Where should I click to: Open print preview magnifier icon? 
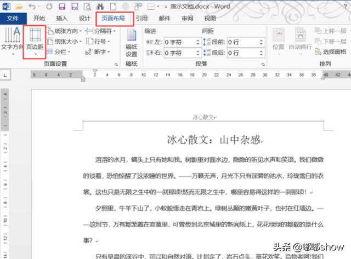click(87, 7)
